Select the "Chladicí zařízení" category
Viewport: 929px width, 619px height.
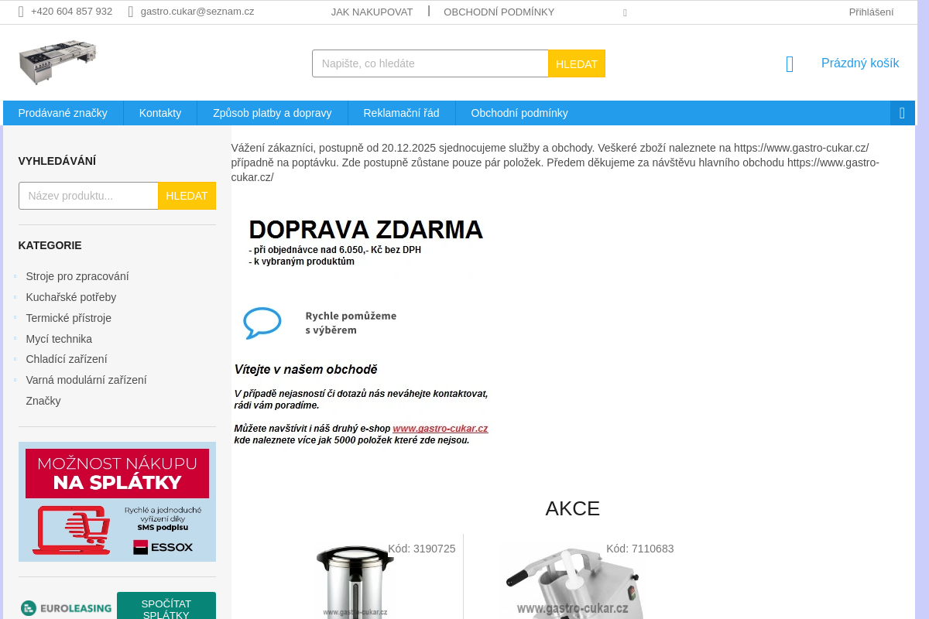click(67, 359)
